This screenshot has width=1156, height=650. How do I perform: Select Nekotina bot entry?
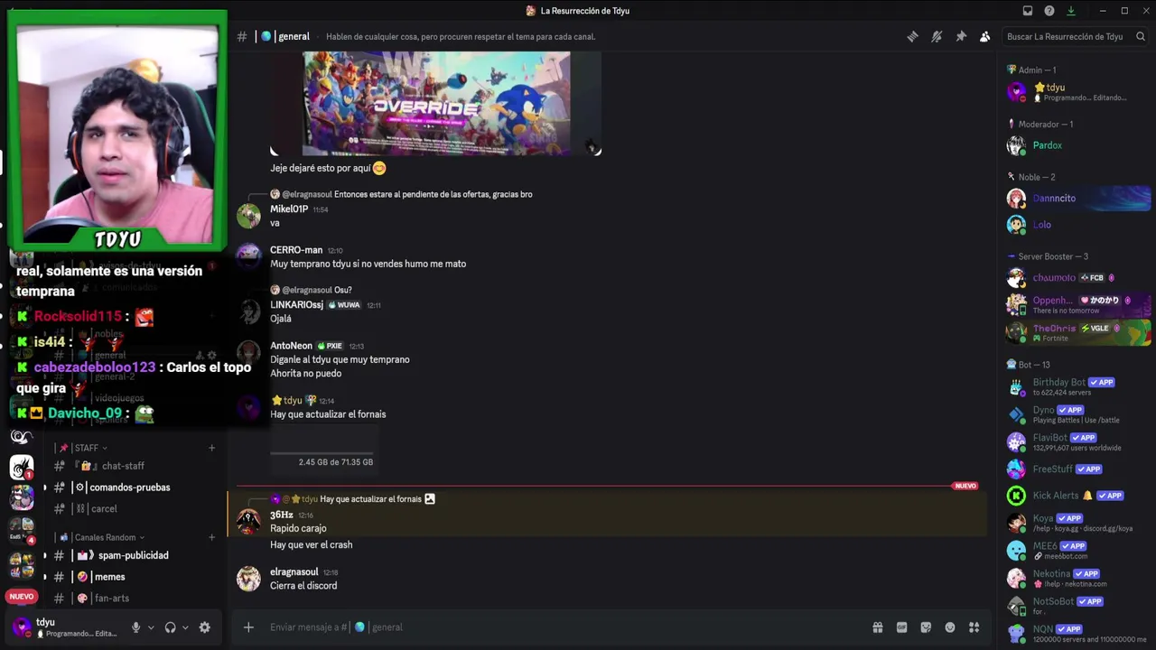(1078, 578)
